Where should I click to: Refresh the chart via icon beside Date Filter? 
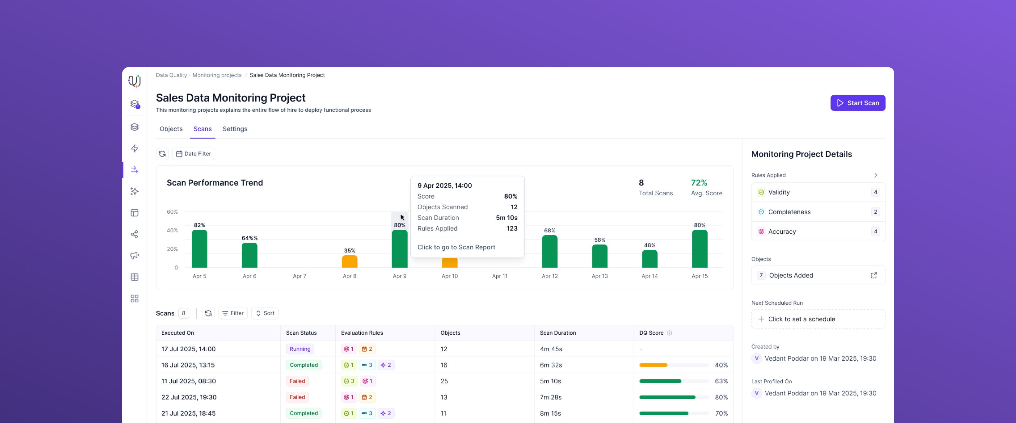click(x=162, y=154)
